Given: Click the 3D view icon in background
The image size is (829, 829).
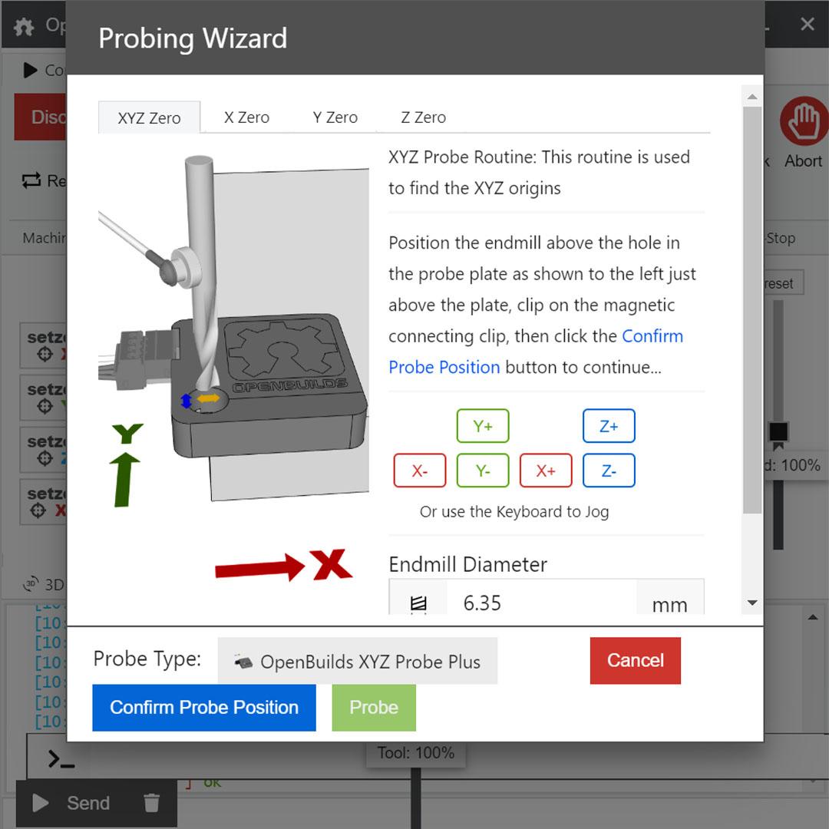Looking at the screenshot, I should 31,583.
